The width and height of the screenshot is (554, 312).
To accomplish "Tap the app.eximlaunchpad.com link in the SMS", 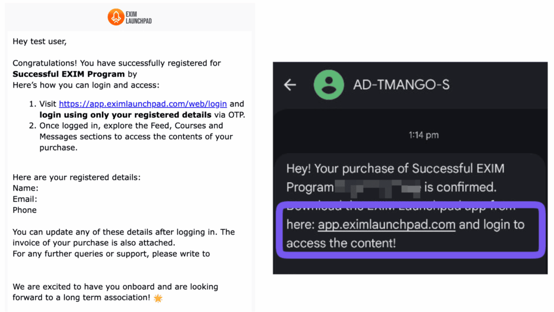I will [x=386, y=224].
